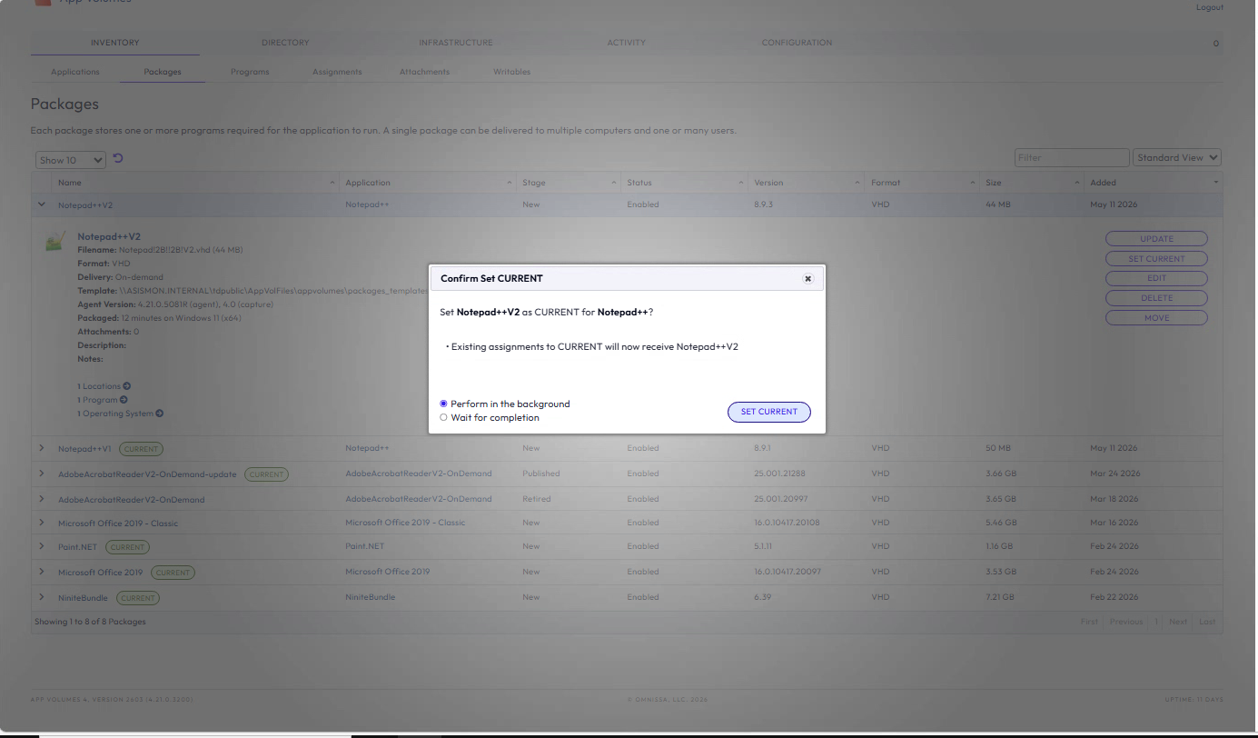Collapse the Notepad++V2 package row
This screenshot has height=738, width=1258.
point(41,204)
